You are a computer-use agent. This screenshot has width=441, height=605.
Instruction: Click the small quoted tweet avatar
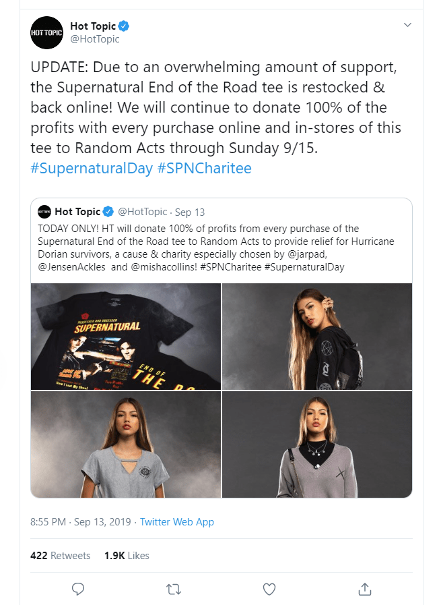[44, 212]
